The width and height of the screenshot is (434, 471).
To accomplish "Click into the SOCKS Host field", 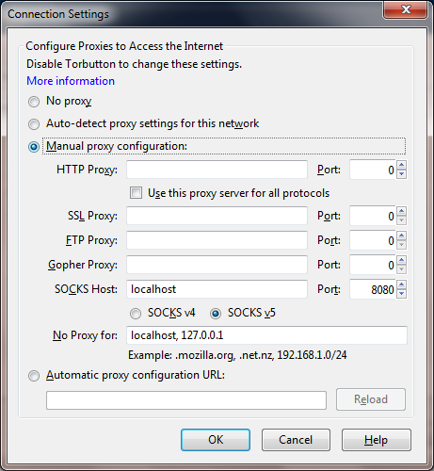I will click(x=217, y=289).
